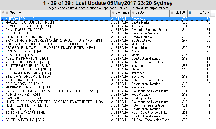Click the Gas Utilities sector cell

139,47
